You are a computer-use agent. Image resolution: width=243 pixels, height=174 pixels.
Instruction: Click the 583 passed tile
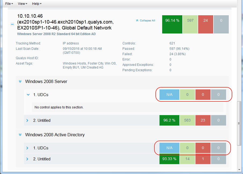click(187, 120)
